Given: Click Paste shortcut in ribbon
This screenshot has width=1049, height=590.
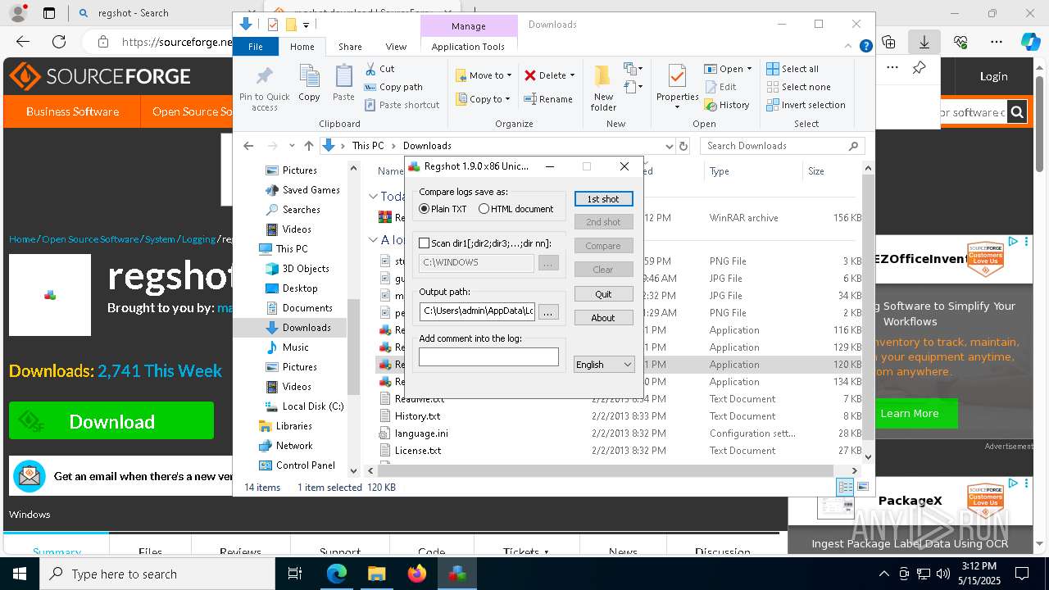Looking at the screenshot, I should (402, 105).
